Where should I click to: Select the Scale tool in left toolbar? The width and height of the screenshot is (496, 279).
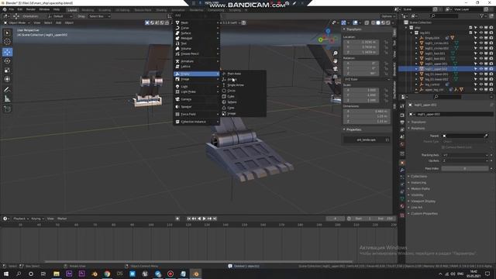pos(7,71)
